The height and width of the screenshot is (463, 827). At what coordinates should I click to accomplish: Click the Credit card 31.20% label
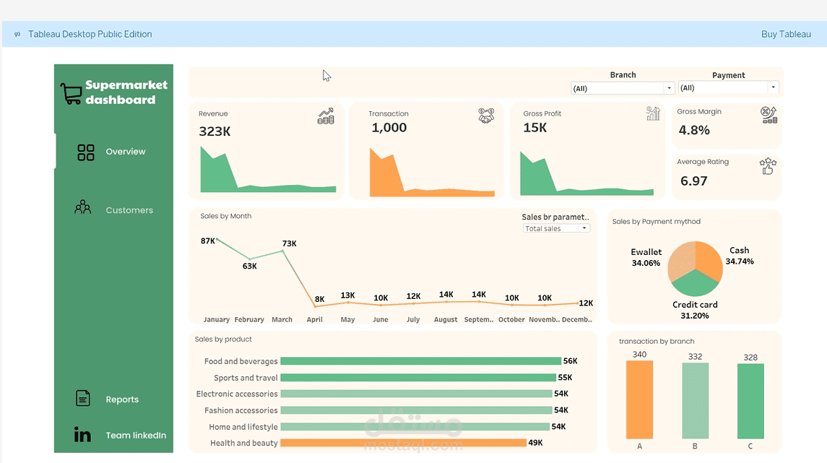pyautogui.click(x=695, y=310)
